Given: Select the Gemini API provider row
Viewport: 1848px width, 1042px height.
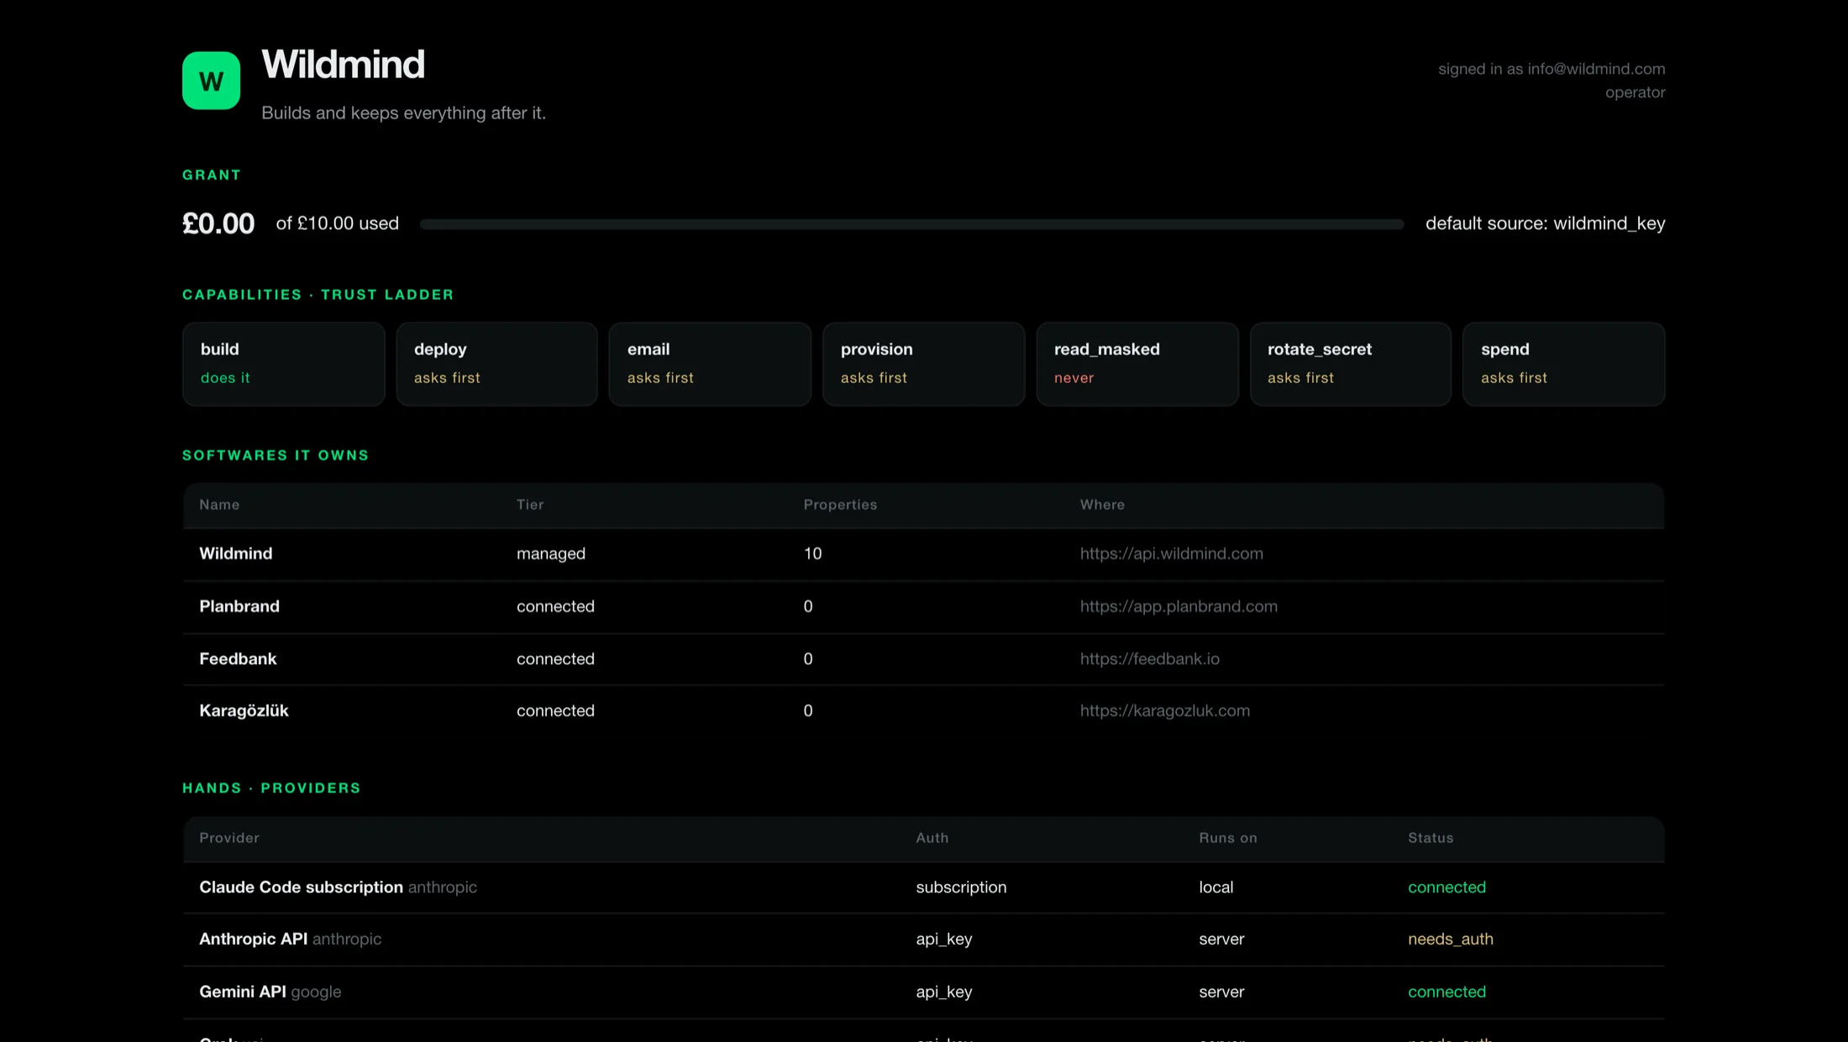Looking at the screenshot, I should (x=924, y=992).
